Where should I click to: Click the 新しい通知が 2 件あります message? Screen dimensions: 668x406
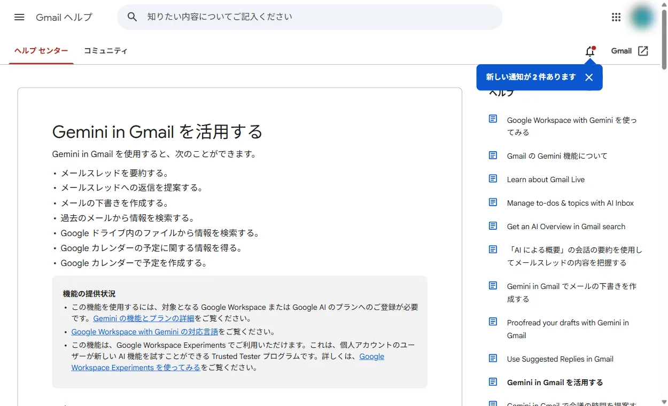531,77
